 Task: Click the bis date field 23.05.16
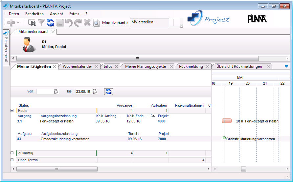[83, 91]
